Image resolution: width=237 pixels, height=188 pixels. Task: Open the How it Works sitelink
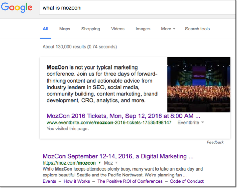pos(77,181)
